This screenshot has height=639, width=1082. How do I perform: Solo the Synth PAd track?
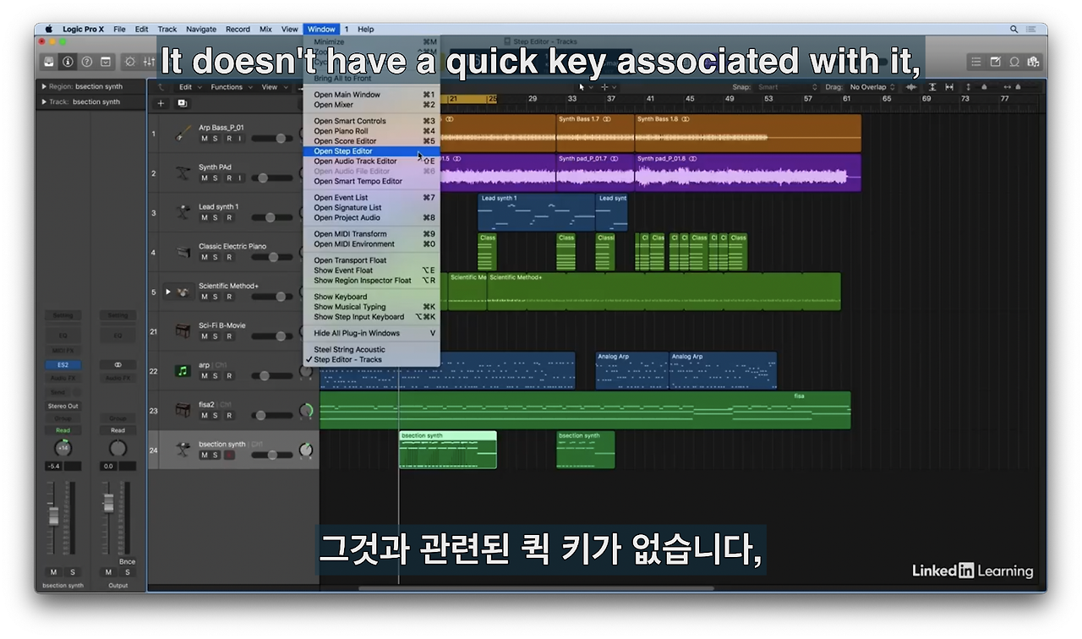pyautogui.click(x=216, y=178)
